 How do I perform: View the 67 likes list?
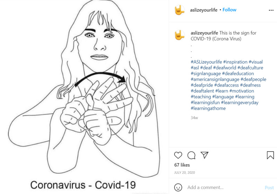click(x=182, y=165)
